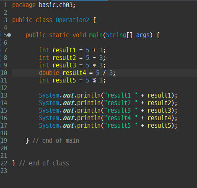Click the class keyword on line 3
Image resolution: width=197 pixels, height=188 pixels.
tap(44, 20)
